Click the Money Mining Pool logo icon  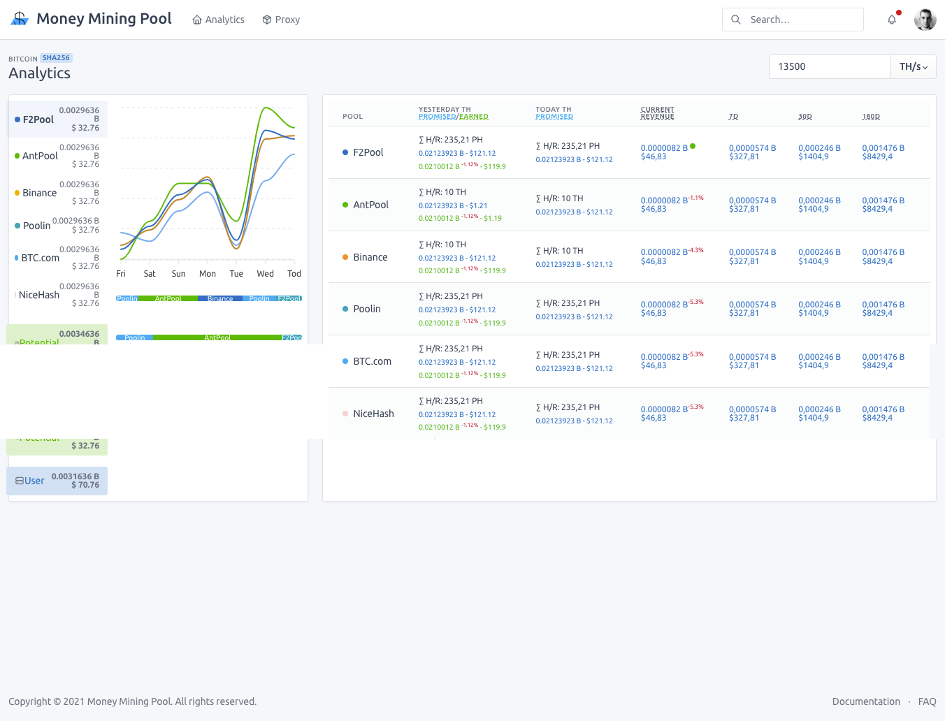click(20, 19)
